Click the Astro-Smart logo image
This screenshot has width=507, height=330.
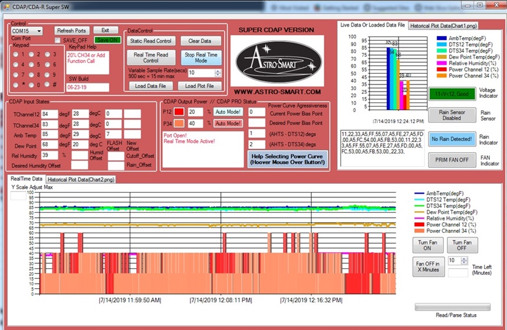pos(277,61)
